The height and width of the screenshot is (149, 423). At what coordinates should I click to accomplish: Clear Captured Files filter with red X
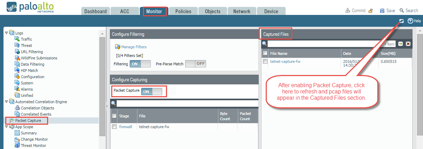click(408, 44)
